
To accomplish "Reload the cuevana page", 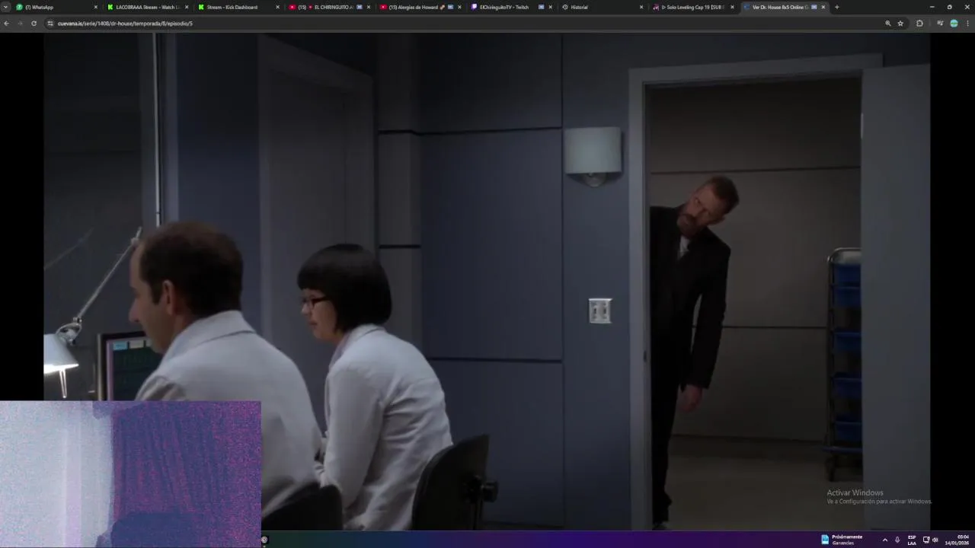I will 34,24.
